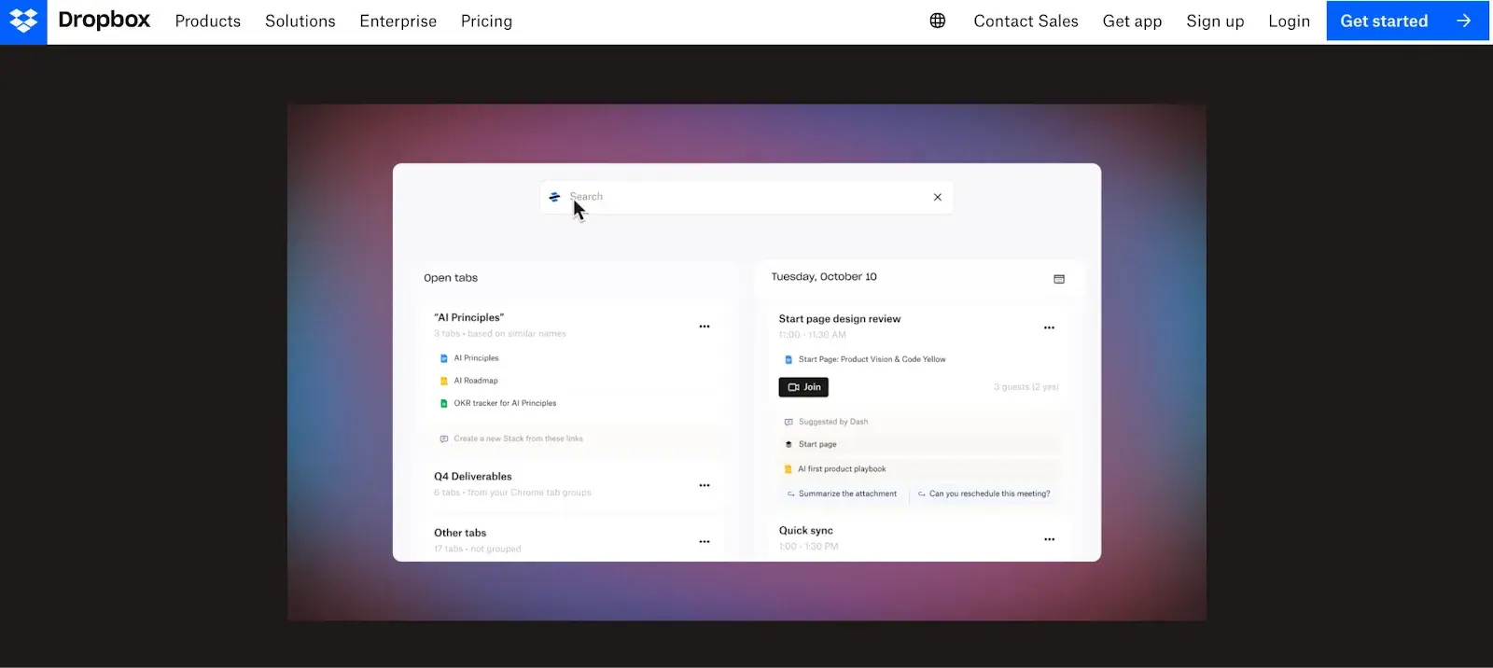The width and height of the screenshot is (1493, 668).
Task: Open the AI Roadmap tab entry
Action: pos(476,381)
